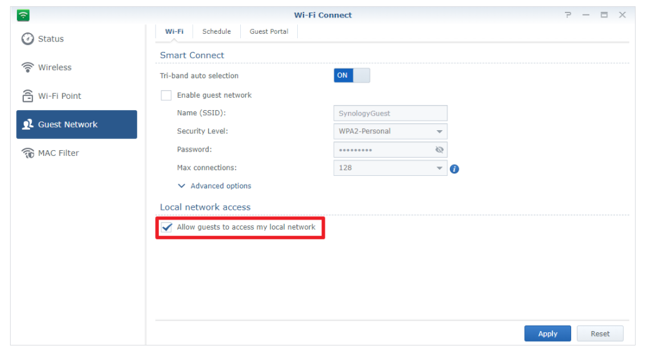Viewport: 655px width, 358px height.
Task: Expand Advanced options section
Action: click(x=215, y=186)
